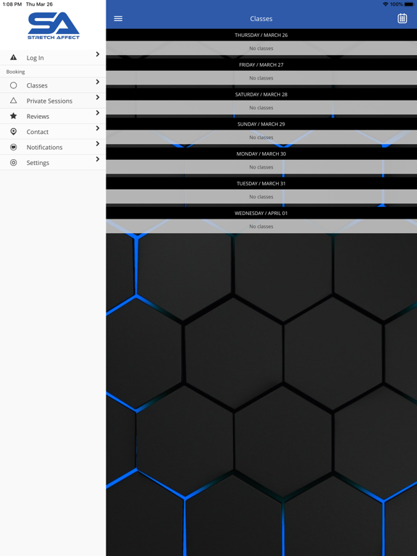Select Log In menu item

coord(53,57)
